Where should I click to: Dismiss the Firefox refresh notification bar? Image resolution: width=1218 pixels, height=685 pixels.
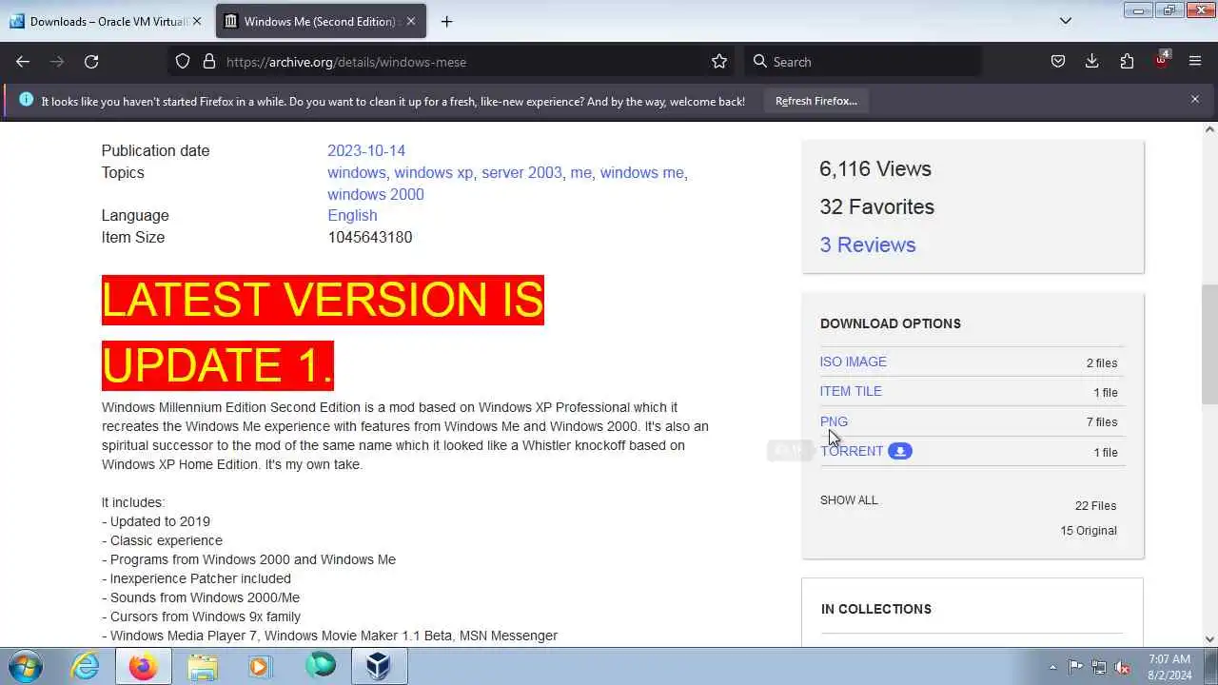point(1195,99)
